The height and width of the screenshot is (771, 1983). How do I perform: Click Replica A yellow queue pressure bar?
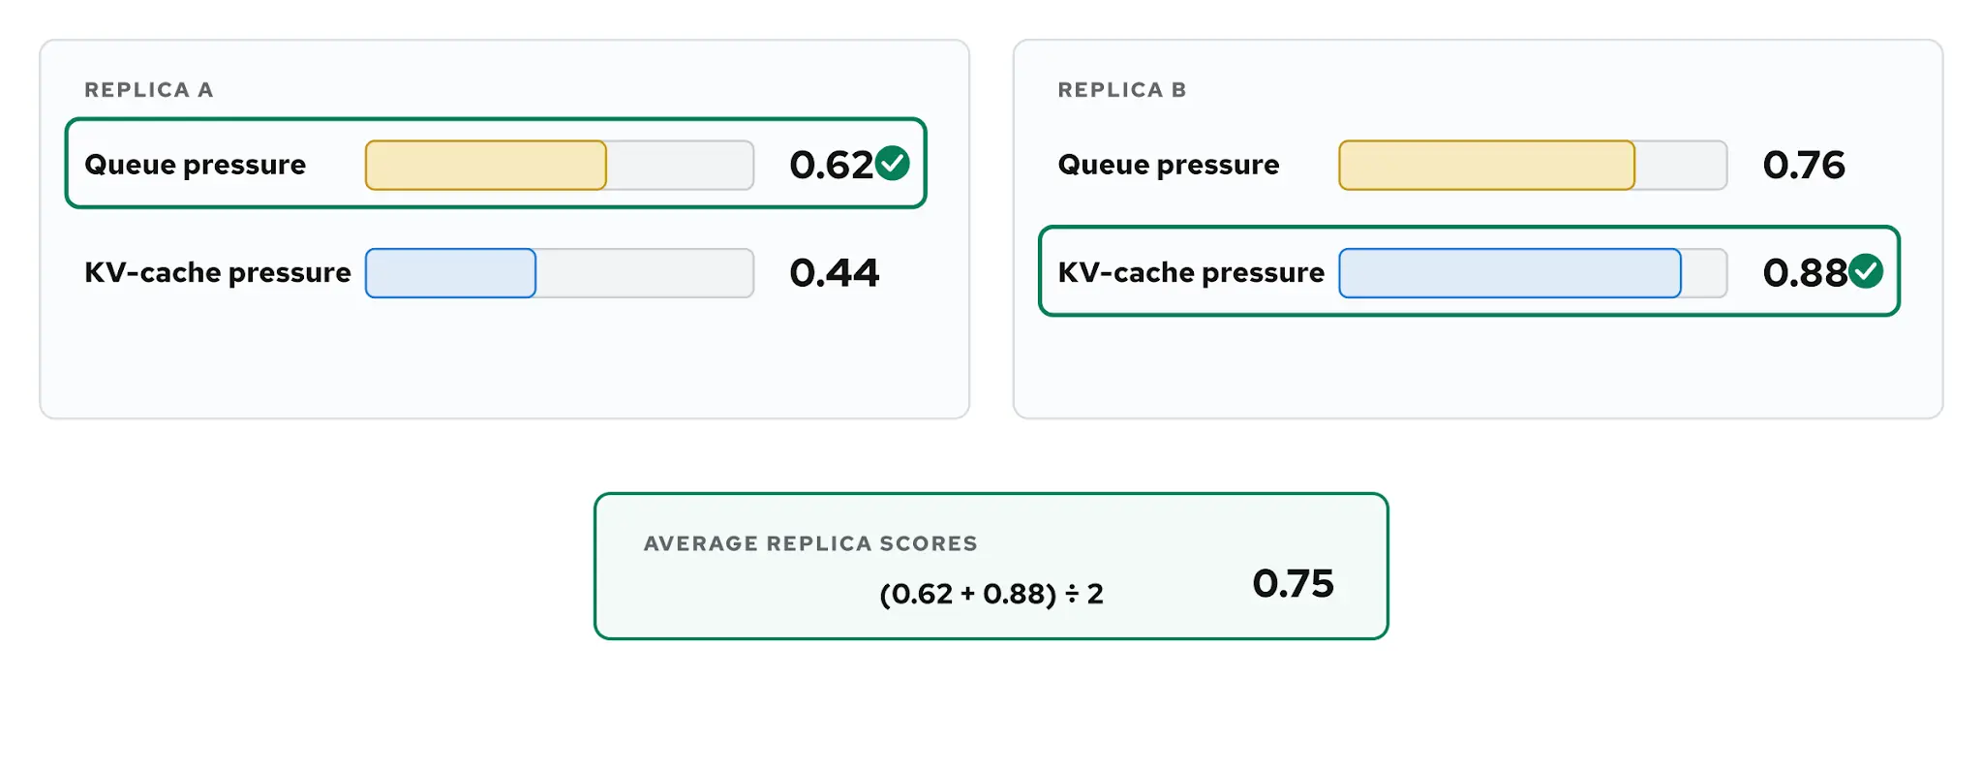tap(486, 165)
